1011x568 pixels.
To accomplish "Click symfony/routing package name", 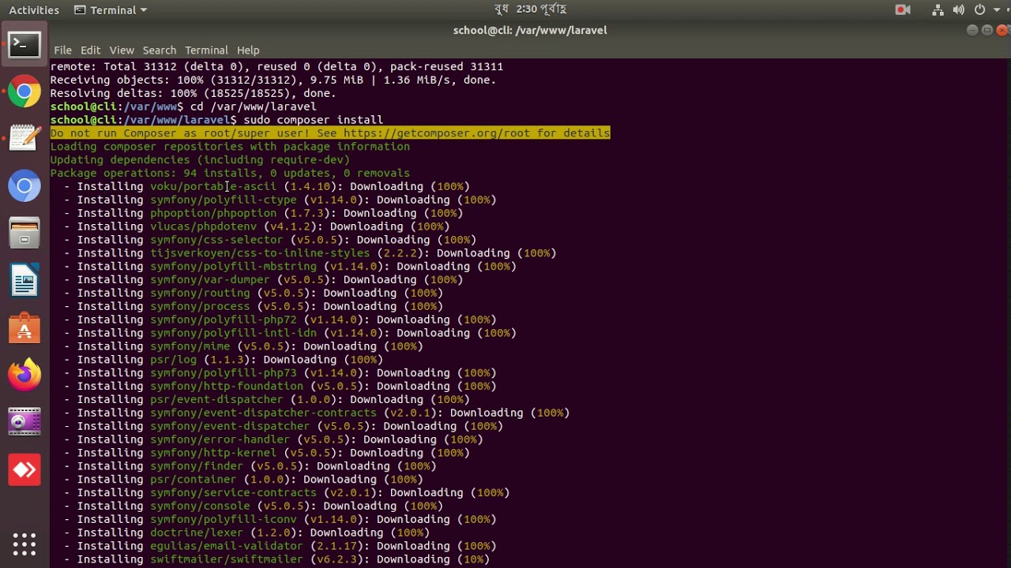I will pos(200,293).
